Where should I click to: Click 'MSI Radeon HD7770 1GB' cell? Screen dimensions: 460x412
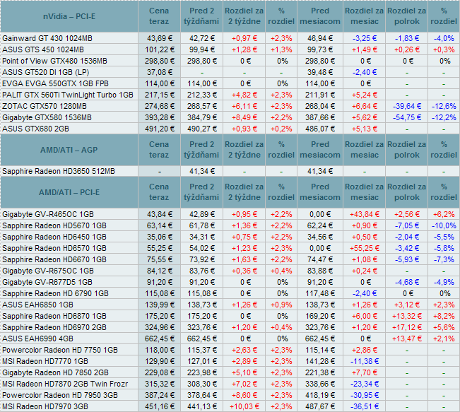[x=45, y=361]
